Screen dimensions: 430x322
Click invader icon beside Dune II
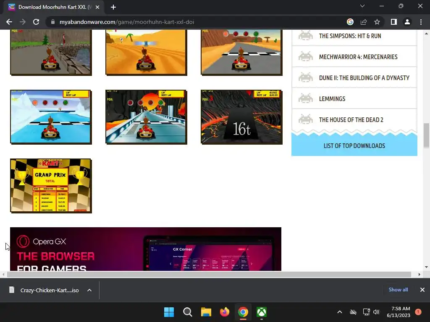click(x=306, y=77)
